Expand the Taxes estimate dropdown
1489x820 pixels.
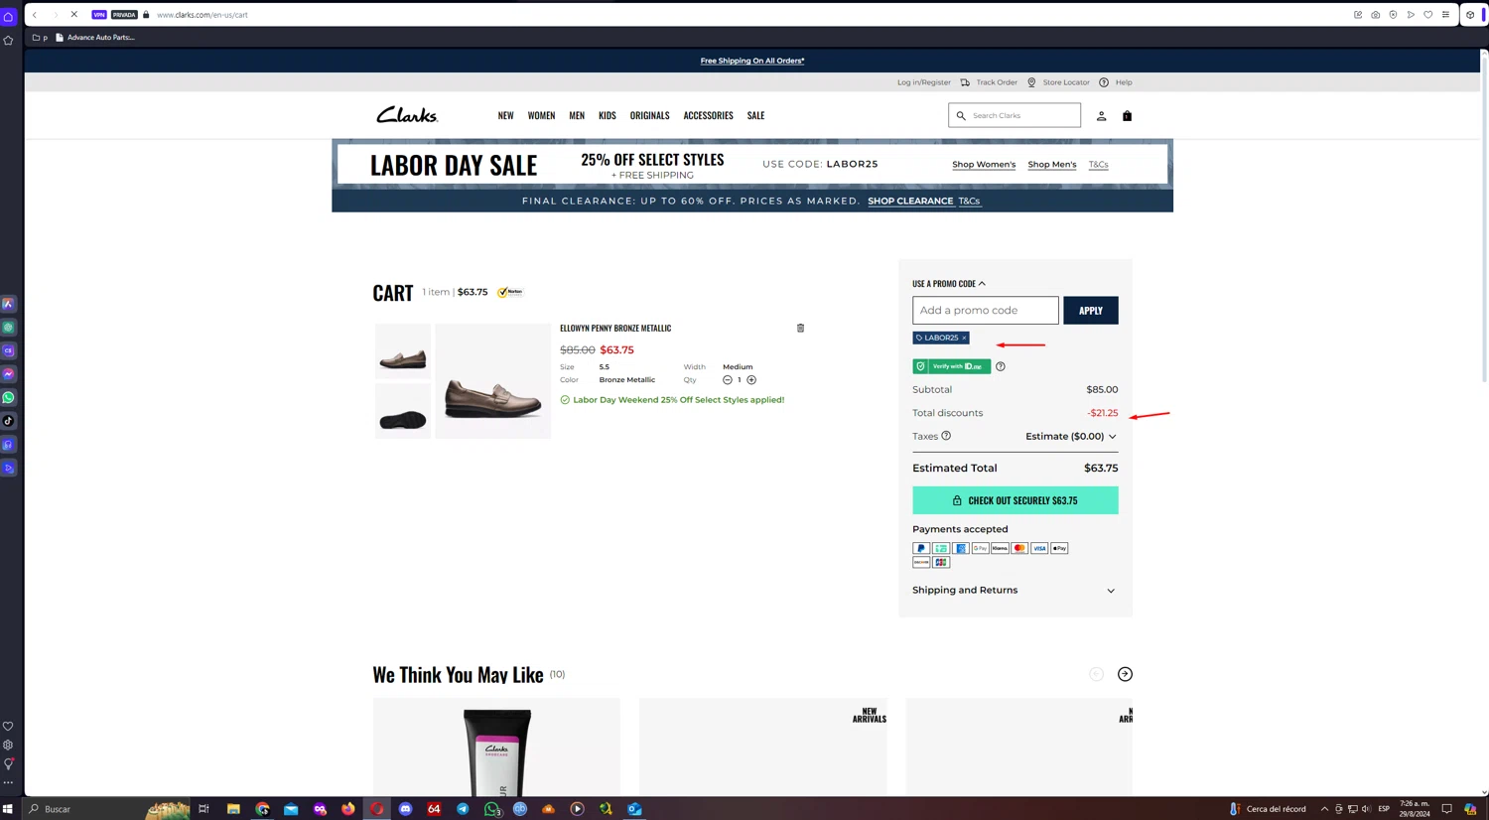(x=1071, y=436)
